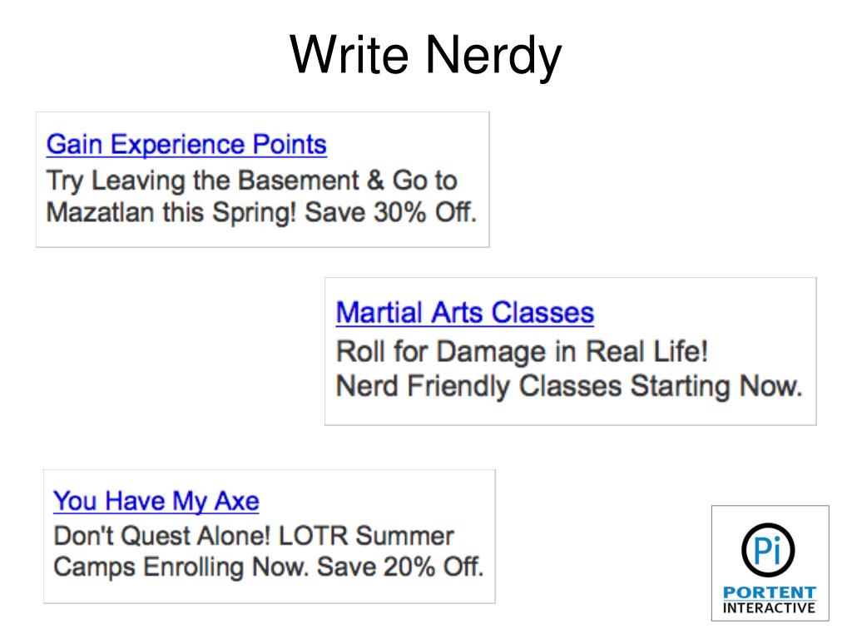
Task: Click the You Have My Axe headline
Action: click(156, 501)
